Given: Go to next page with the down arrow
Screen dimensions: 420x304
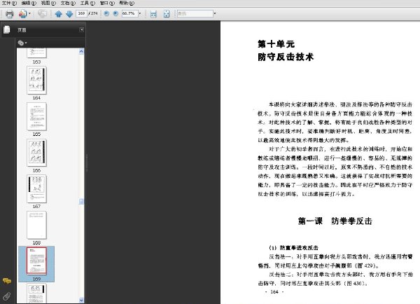Looking at the screenshot, I should 69,14.
